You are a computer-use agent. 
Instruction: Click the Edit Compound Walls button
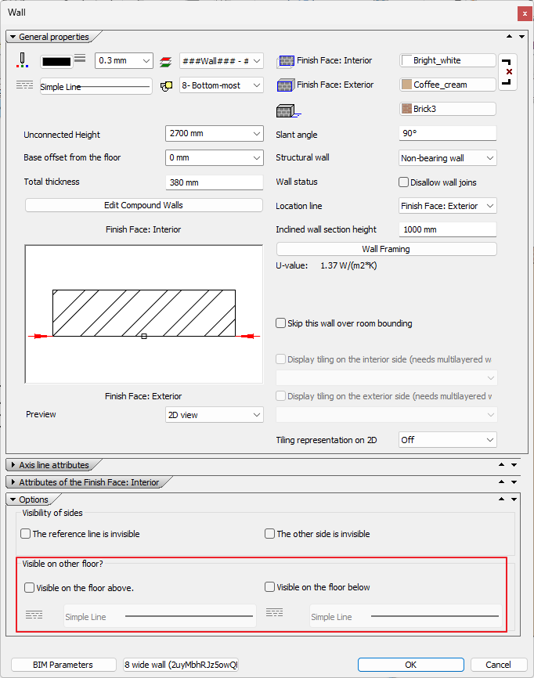pos(143,205)
